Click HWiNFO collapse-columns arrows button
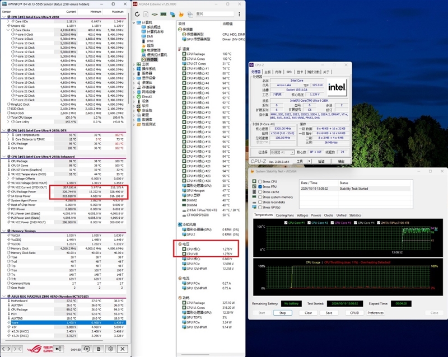The image size is (448, 357). (x=18, y=349)
